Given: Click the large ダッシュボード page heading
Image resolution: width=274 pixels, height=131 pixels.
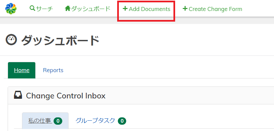Looking at the screenshot, I should [60, 41].
